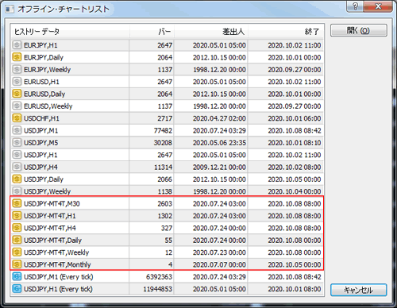Click the gold icon beside USDJPY-MT4T,Monthly

click(x=17, y=264)
